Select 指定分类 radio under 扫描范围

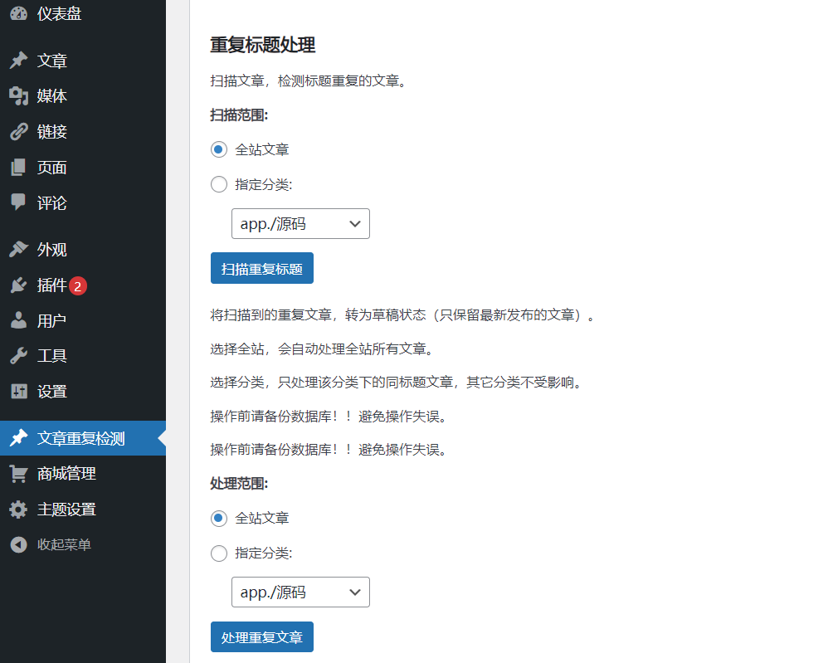click(x=219, y=184)
